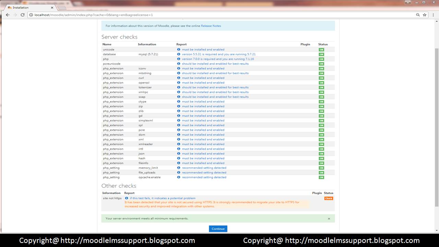The height and width of the screenshot is (247, 439).
Task: Click the site info icon in address bar
Action: [31, 15]
